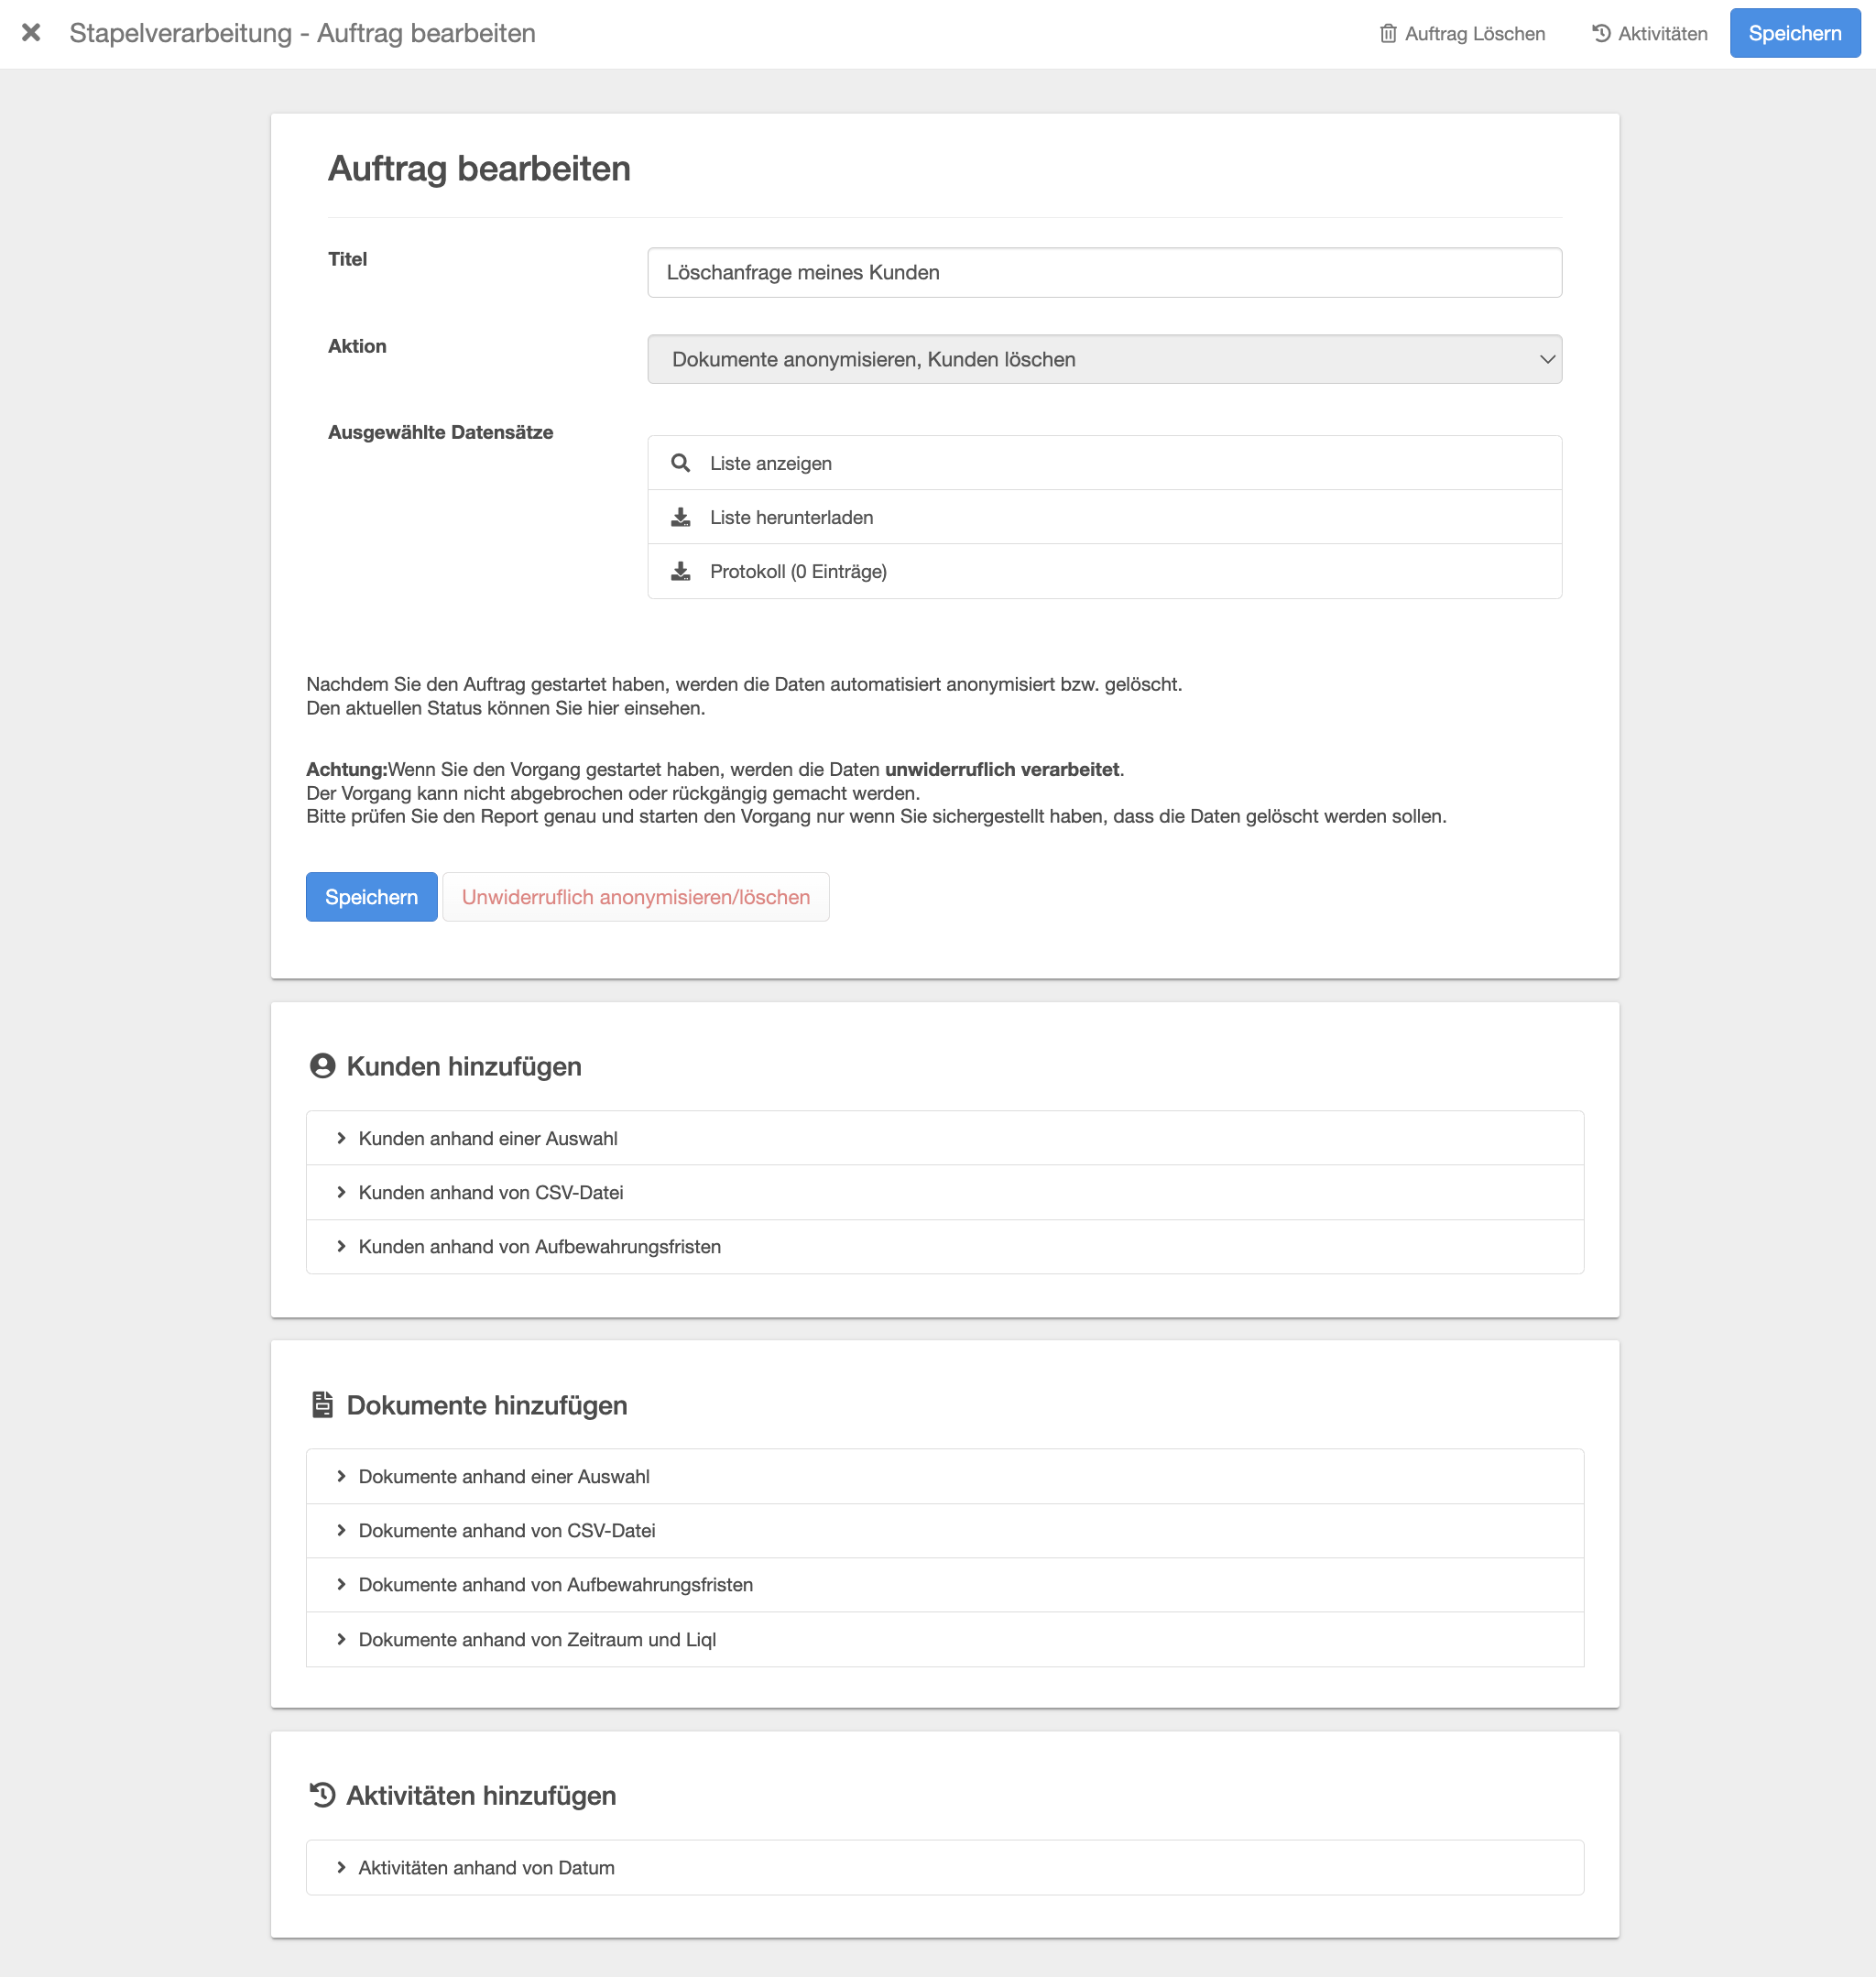The height and width of the screenshot is (1977, 1876).
Task: Click Speichern button below the warning text
Action: tap(371, 897)
